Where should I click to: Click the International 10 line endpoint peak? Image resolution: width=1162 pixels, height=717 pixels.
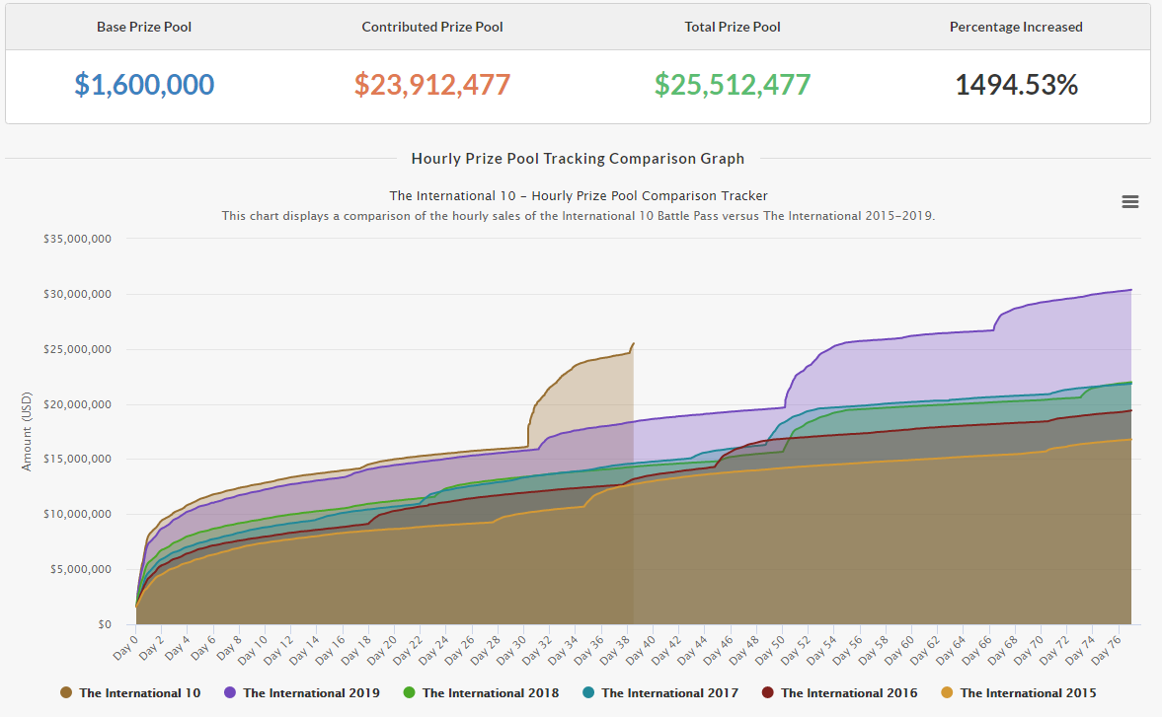tap(633, 343)
